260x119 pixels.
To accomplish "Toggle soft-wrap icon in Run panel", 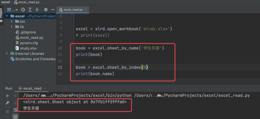I will 15,110.
